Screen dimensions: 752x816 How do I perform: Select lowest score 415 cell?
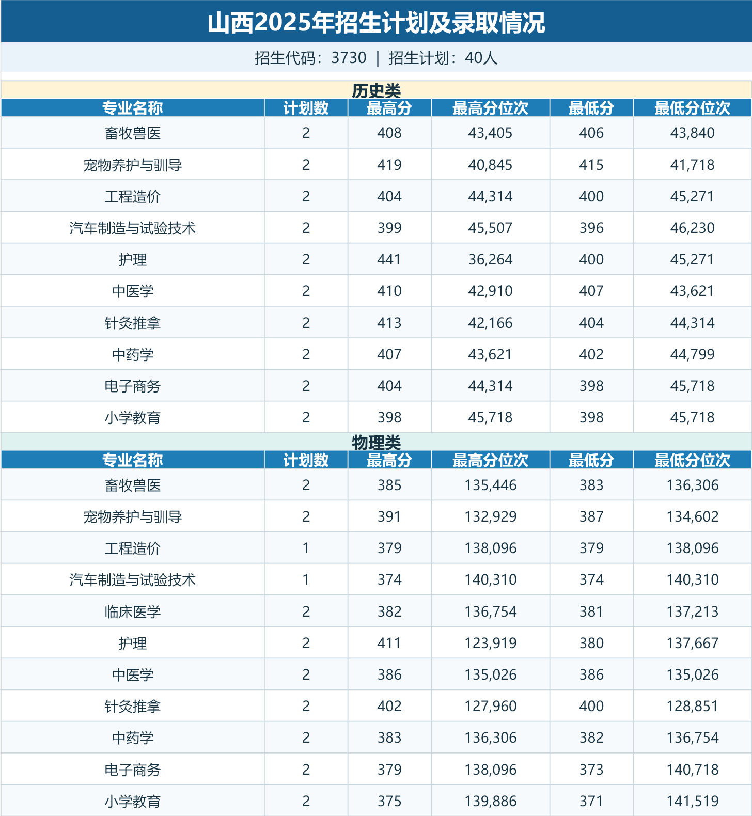click(591, 165)
